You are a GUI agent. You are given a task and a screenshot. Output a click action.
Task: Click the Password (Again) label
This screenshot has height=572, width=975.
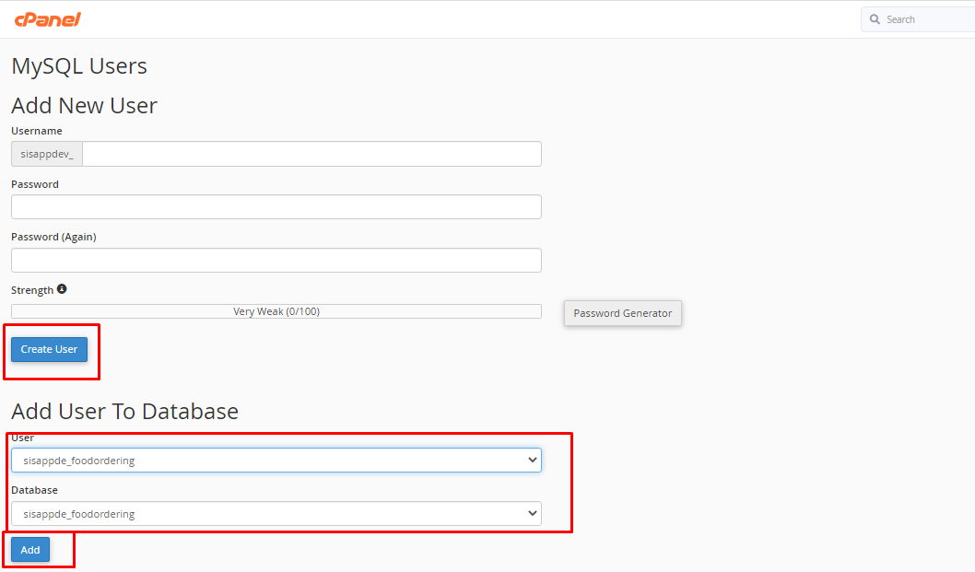pos(53,237)
